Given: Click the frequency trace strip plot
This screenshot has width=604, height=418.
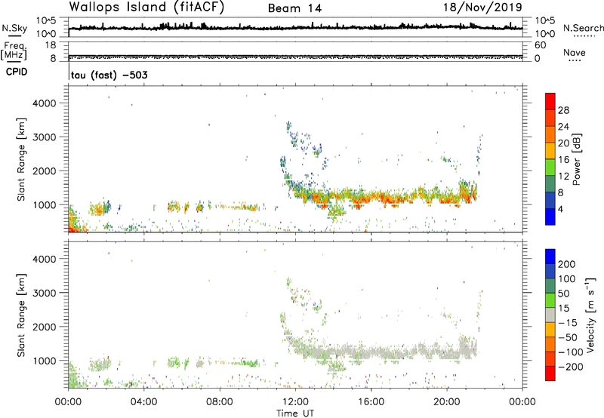Looking at the screenshot, I should click(x=295, y=51).
